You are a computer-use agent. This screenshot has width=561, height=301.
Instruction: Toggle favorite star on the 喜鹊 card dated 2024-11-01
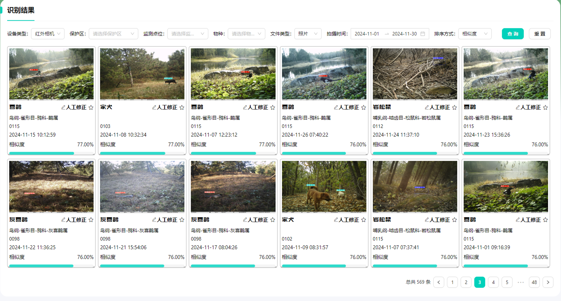(x=545, y=220)
